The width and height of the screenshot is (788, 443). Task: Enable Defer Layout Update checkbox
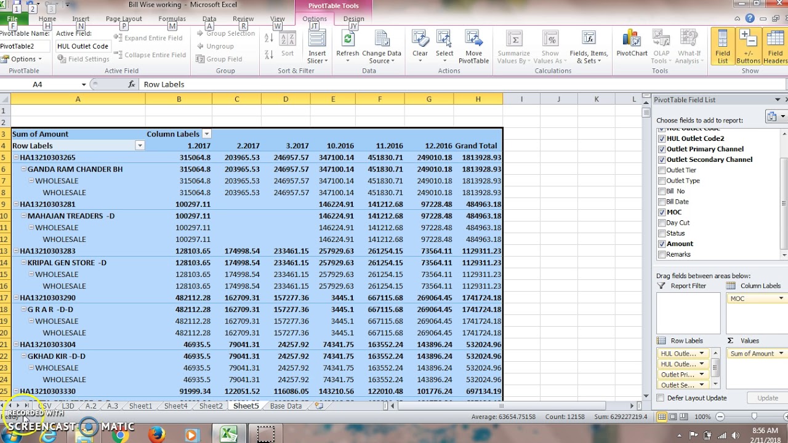coord(661,398)
